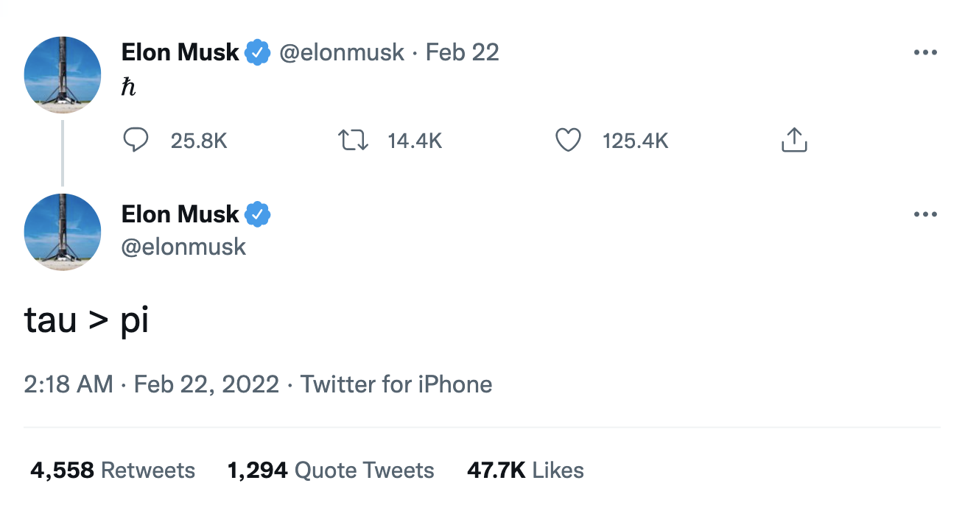Open the three-dot menu on the second tweet
Screen dimensions: 965x511
925,214
